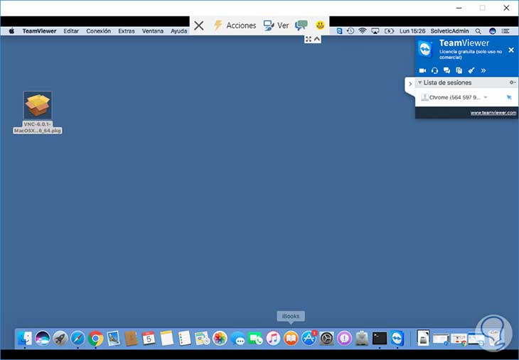The width and height of the screenshot is (519, 360).
Task: Open Reminders from the Dock
Action: click(184, 338)
